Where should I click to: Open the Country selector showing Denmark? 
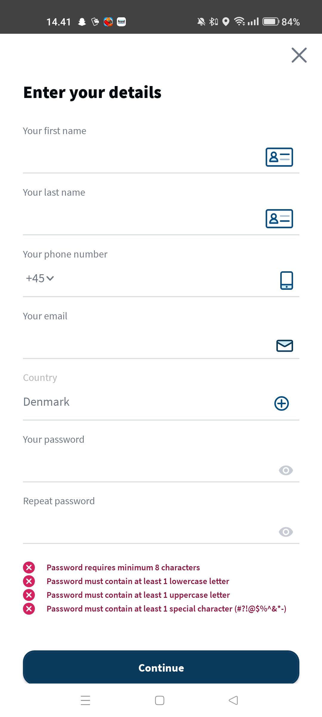pos(143,402)
